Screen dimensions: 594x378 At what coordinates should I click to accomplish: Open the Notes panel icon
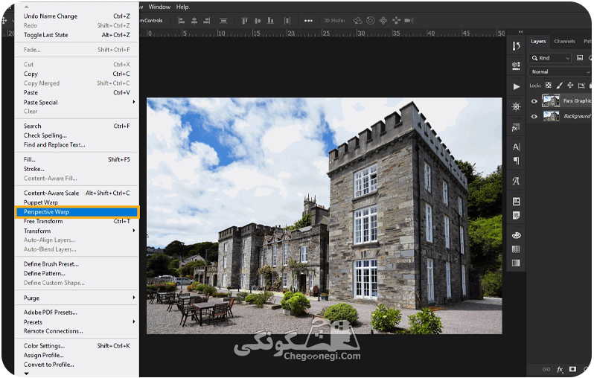pos(516,216)
